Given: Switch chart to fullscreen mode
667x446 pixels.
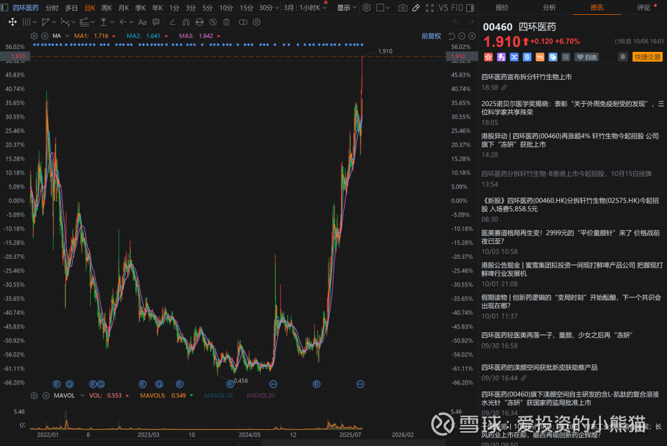Looking at the screenshot, I should click(x=430, y=7).
